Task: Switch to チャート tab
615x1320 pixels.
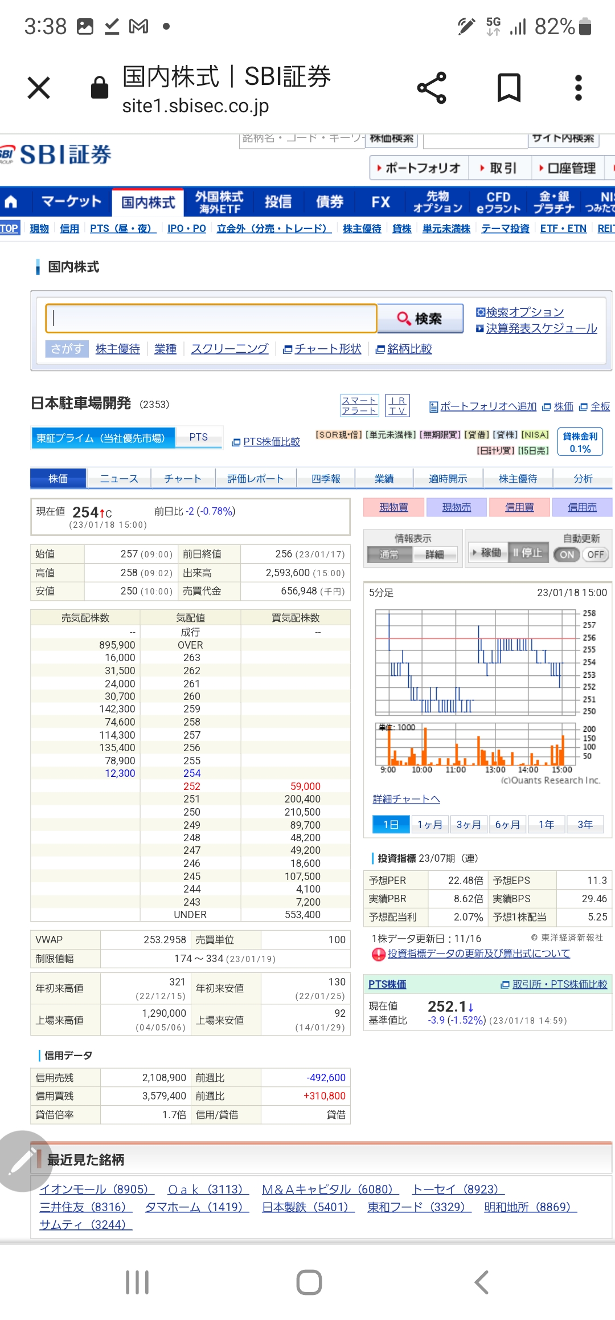Action: pos(183,478)
